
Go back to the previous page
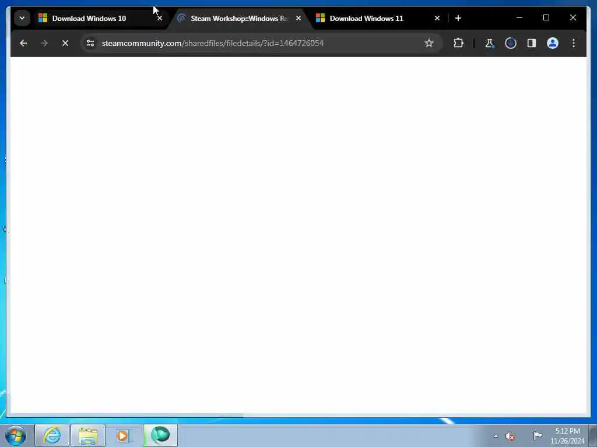click(x=23, y=43)
